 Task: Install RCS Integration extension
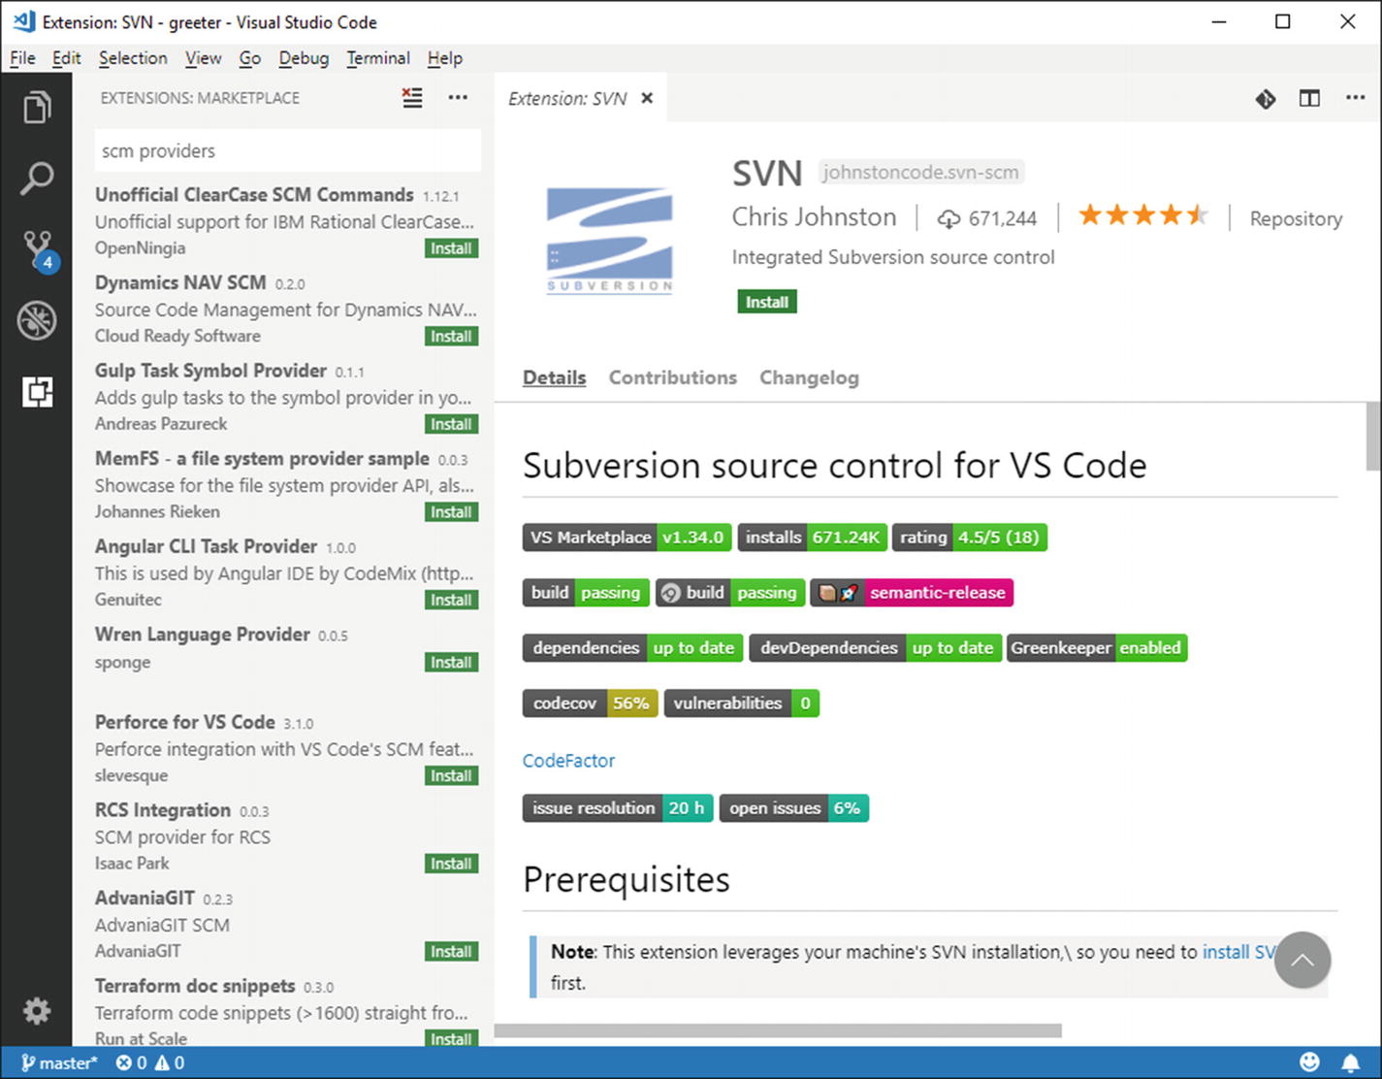click(451, 864)
